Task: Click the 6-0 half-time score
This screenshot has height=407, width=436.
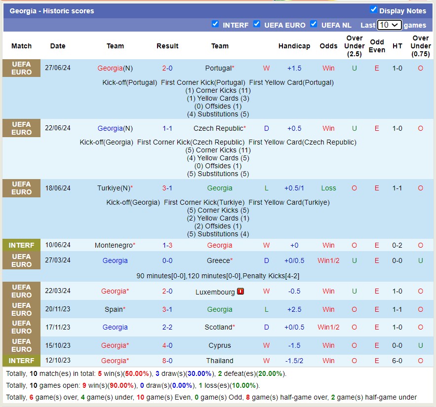Action: (397, 361)
